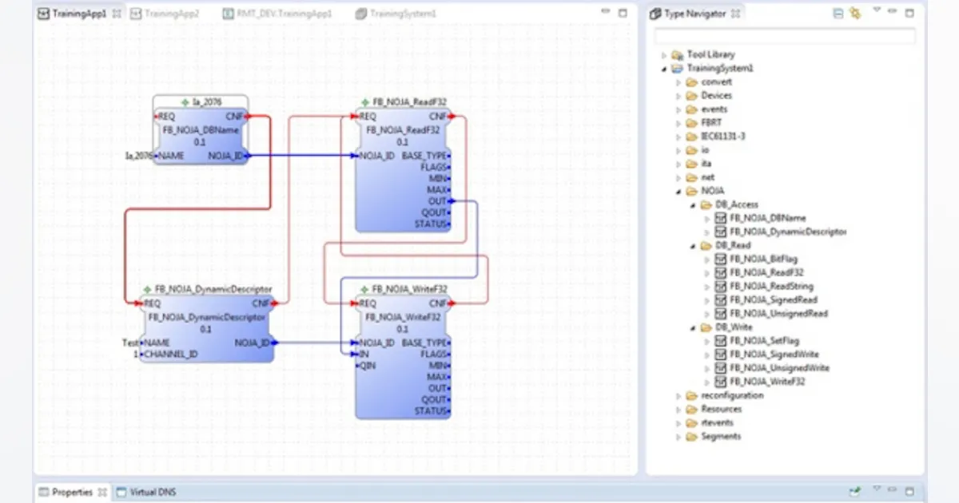Expand the Tool Library tree node
The height and width of the screenshot is (503, 959).
pyautogui.click(x=663, y=55)
